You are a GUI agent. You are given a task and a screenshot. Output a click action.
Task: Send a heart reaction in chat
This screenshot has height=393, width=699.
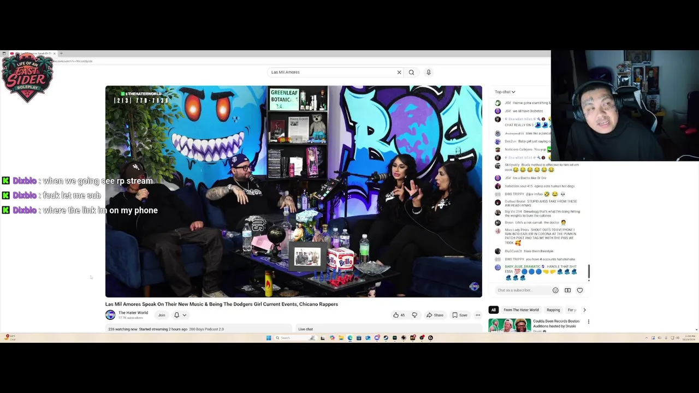tap(580, 290)
